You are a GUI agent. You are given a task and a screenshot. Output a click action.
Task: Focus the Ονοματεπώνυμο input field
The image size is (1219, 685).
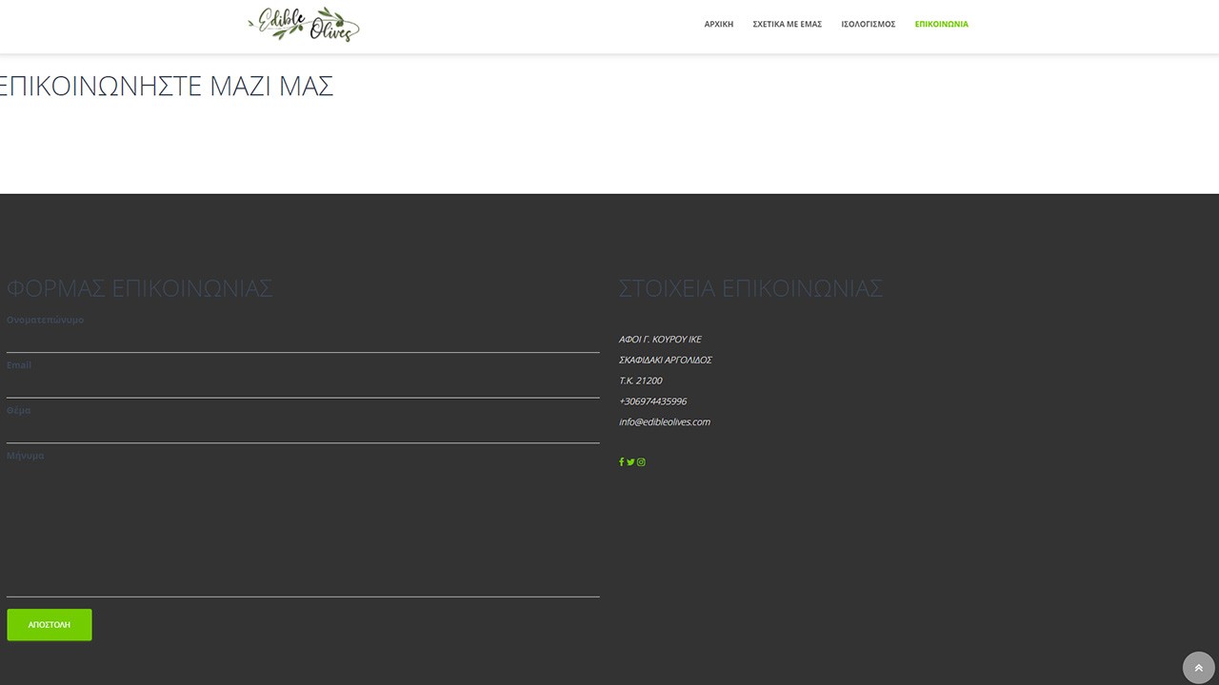303,341
